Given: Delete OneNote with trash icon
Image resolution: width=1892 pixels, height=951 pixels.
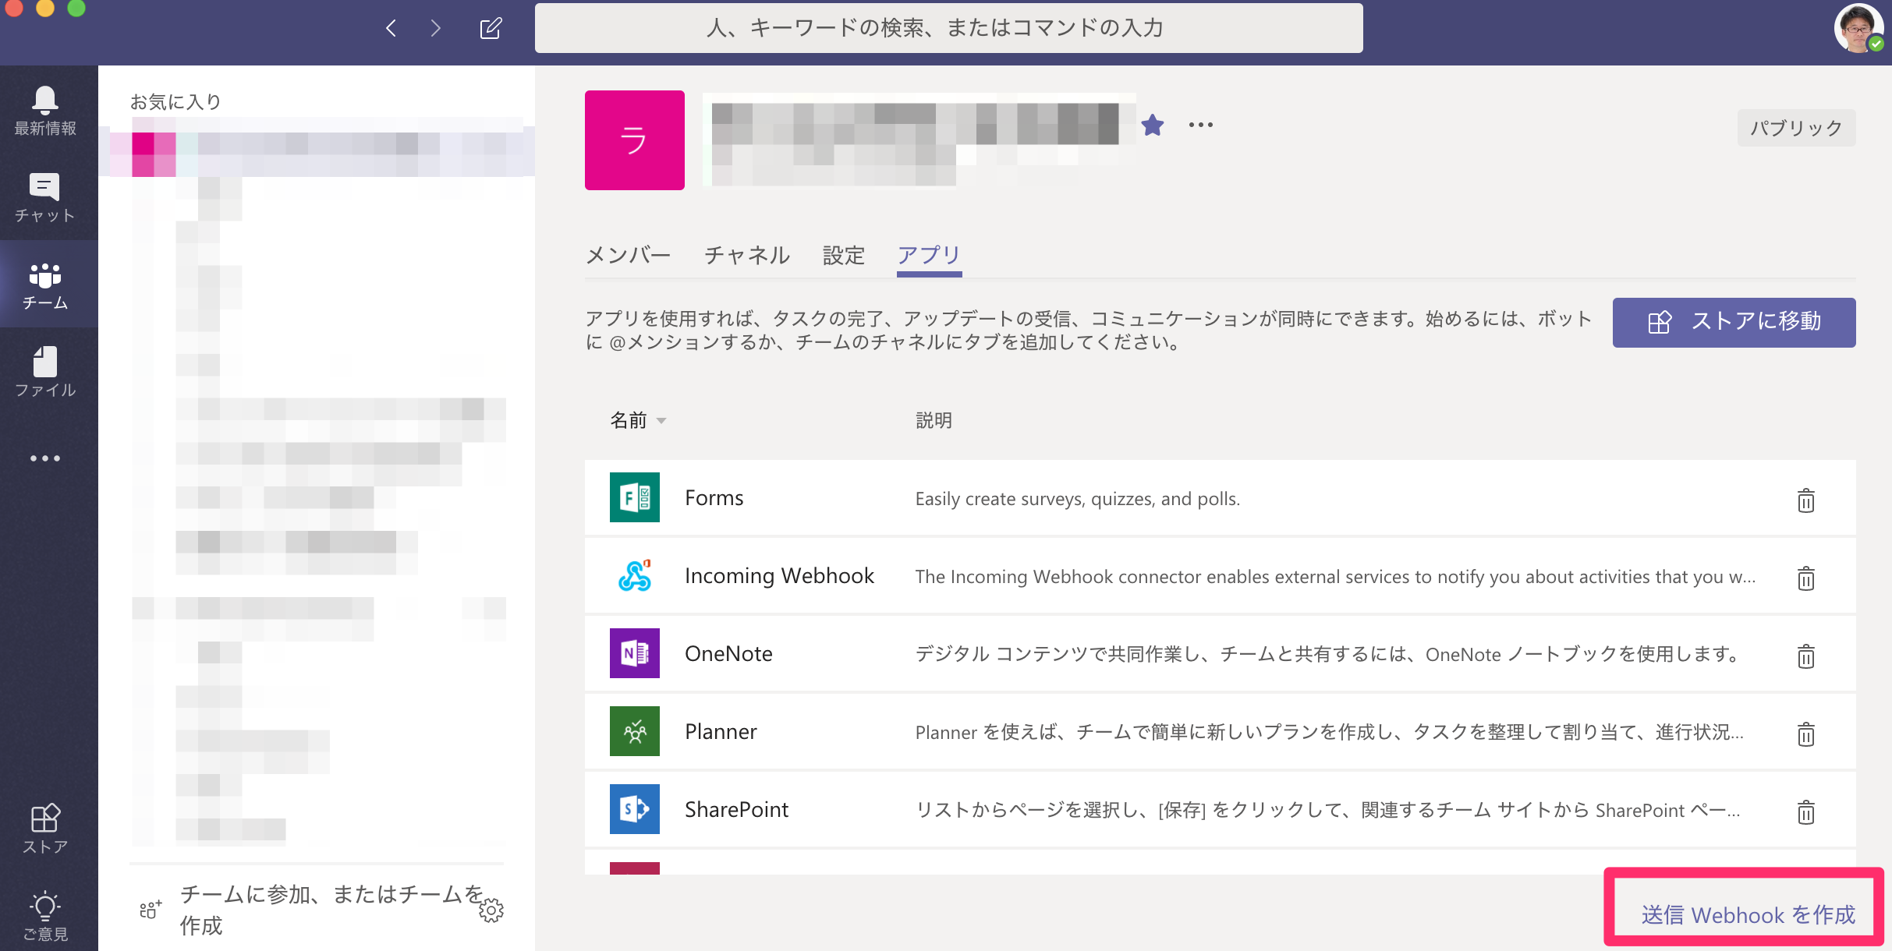Looking at the screenshot, I should click(x=1806, y=656).
